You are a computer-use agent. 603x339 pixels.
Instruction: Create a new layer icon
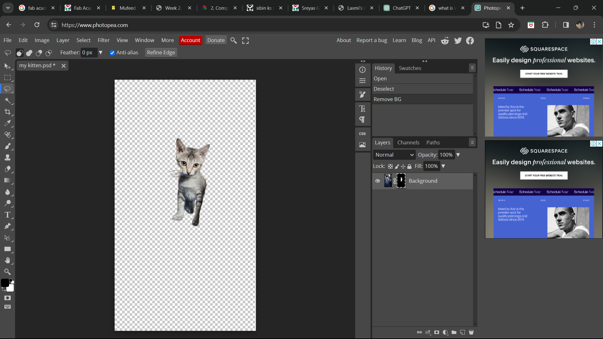pyautogui.click(x=463, y=332)
